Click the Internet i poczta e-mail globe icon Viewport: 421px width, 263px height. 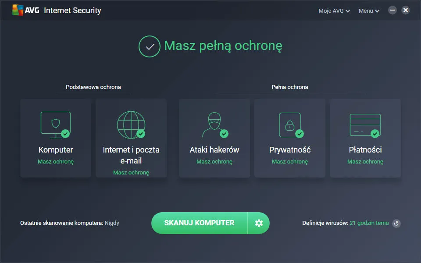click(131, 124)
